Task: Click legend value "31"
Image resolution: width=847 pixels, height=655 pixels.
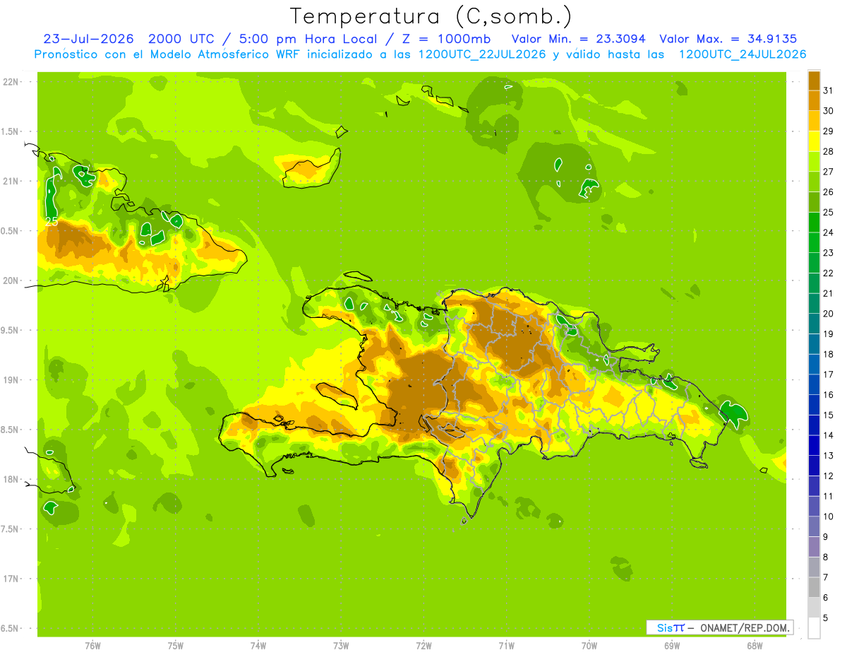Action: (829, 90)
